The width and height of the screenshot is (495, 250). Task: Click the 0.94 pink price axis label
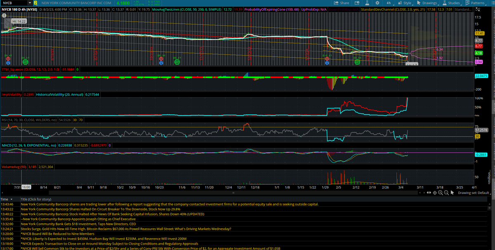(479, 61)
